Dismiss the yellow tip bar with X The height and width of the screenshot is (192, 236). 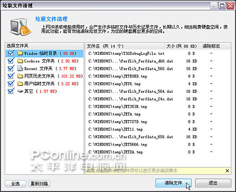point(227,170)
